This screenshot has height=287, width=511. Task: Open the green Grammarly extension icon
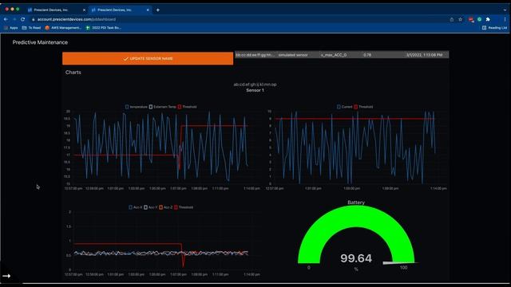point(479,19)
